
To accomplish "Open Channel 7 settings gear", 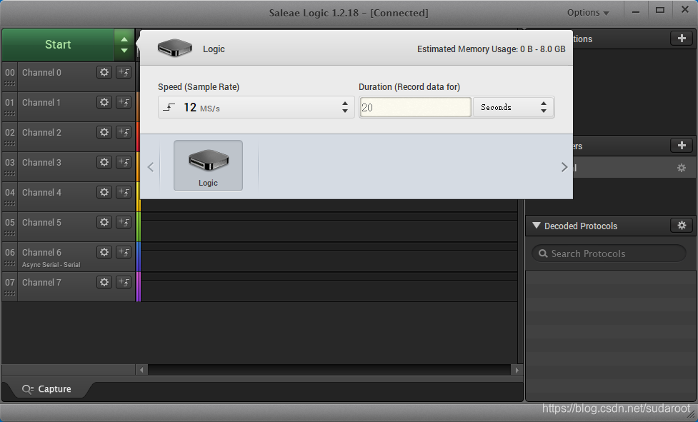I will [104, 282].
